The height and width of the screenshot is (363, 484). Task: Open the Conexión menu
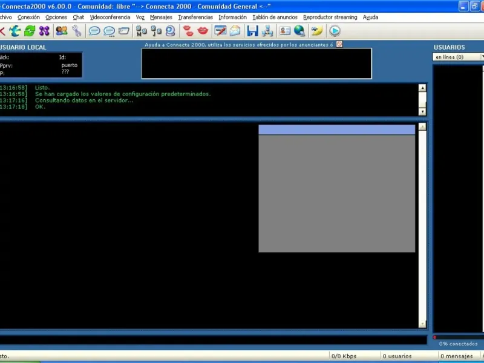coord(28,18)
